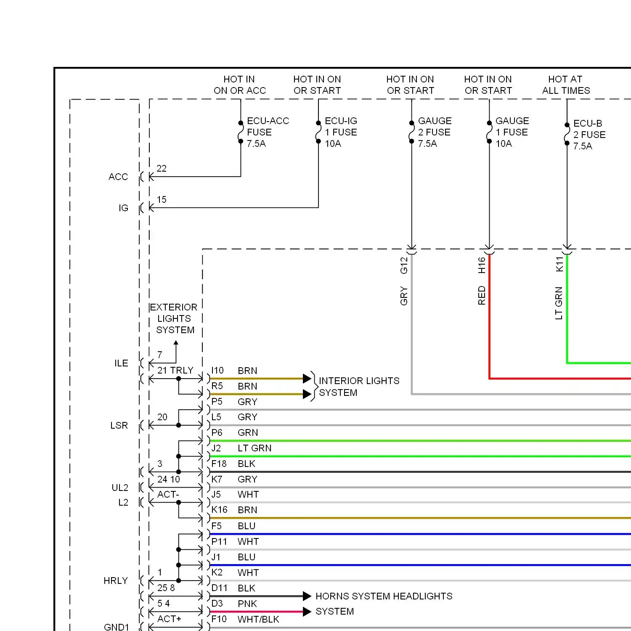
Task: Click pin number 22
Action: 162,168
